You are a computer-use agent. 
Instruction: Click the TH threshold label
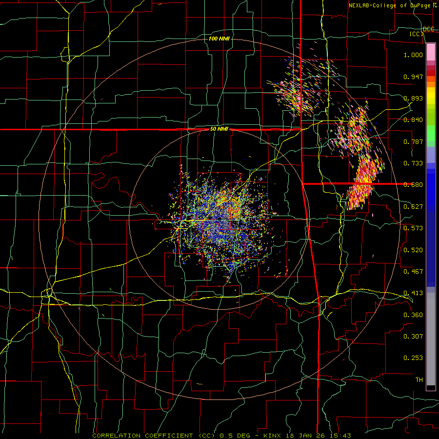coord(419,380)
